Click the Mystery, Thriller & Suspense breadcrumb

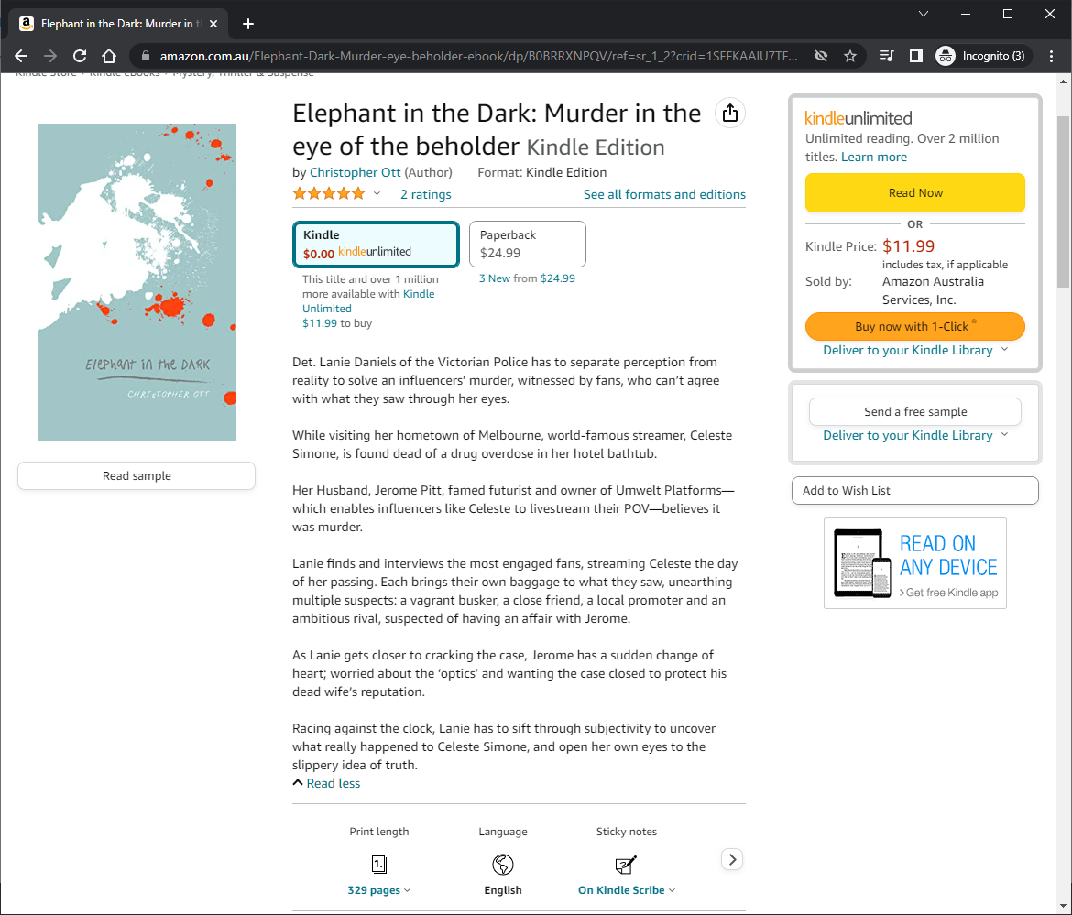pyautogui.click(x=243, y=74)
